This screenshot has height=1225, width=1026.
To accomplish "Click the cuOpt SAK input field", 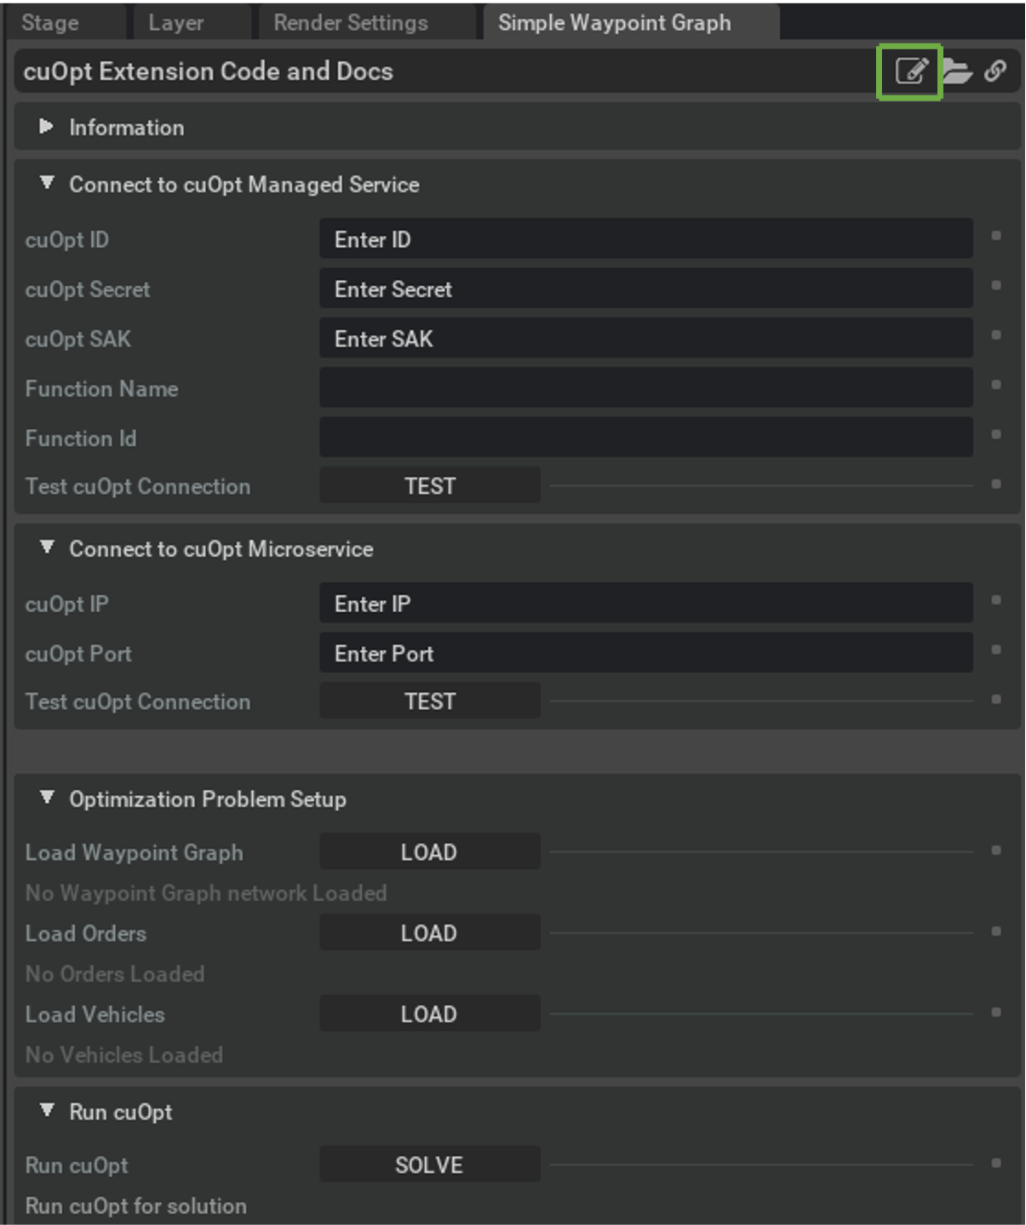I will (x=646, y=338).
